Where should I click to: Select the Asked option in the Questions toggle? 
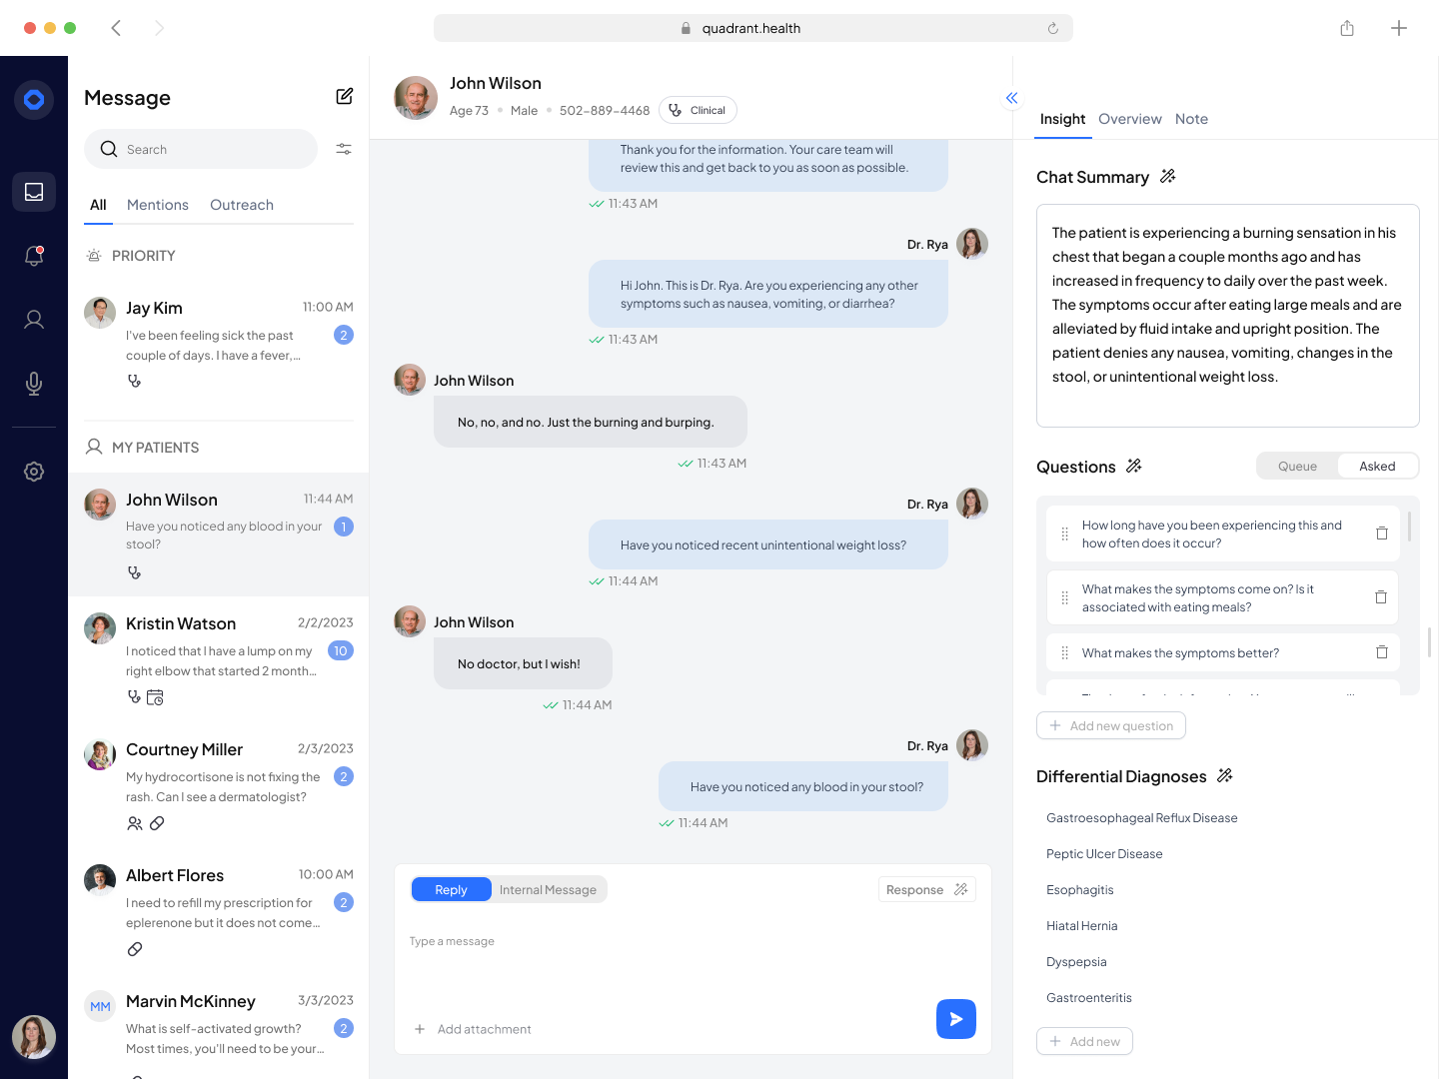pyautogui.click(x=1377, y=466)
